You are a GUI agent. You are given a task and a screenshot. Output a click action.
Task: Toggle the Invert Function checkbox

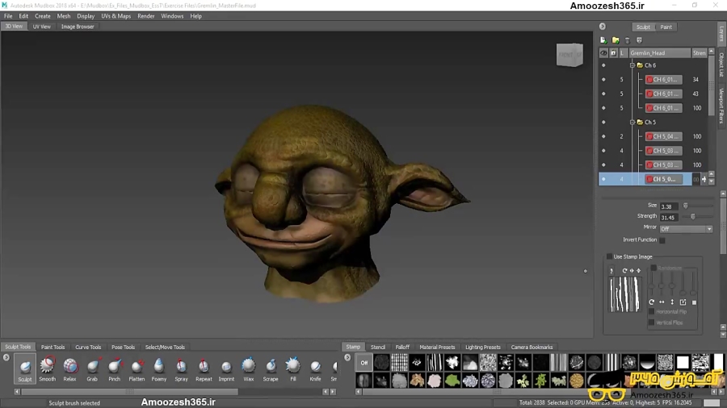pos(662,239)
